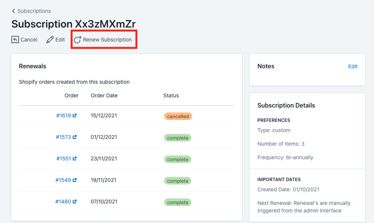Image resolution: width=374 pixels, height=223 pixels.
Task: Select the order date 19/11/2021
Action: tap(103, 180)
